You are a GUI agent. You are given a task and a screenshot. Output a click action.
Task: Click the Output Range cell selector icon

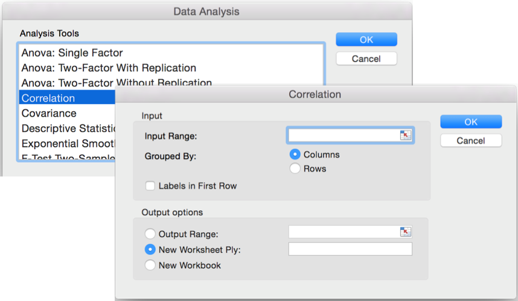point(405,231)
